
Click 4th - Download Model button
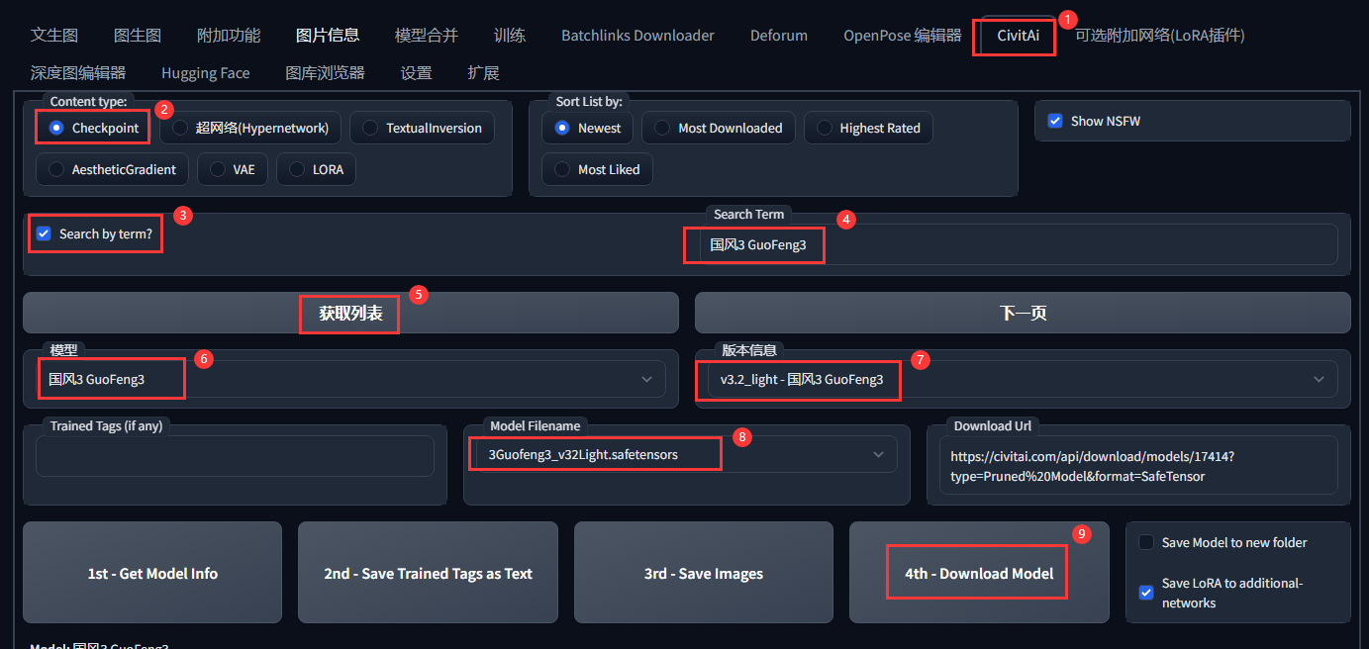tap(979, 573)
